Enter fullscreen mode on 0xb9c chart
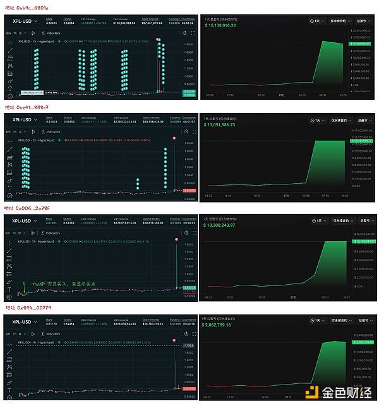The image size is (379, 406). coord(193,33)
